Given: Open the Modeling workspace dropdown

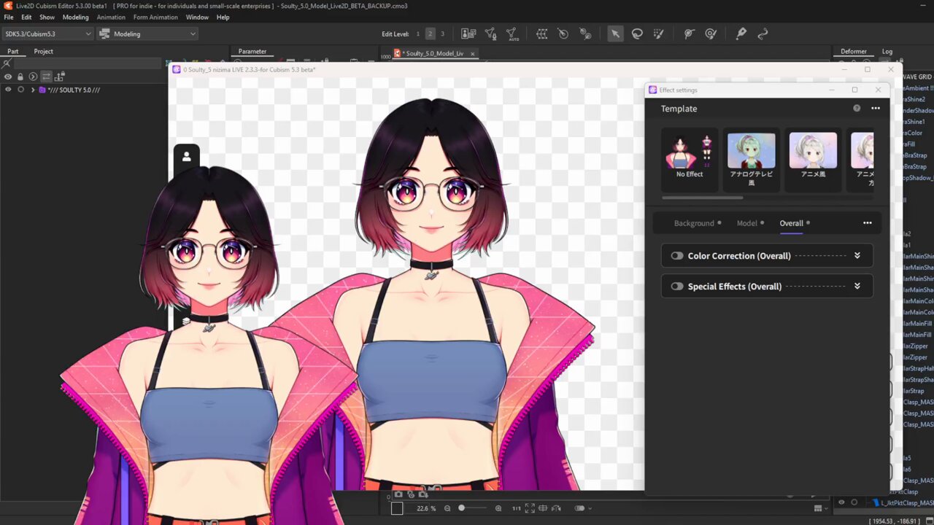Looking at the screenshot, I should tap(147, 34).
